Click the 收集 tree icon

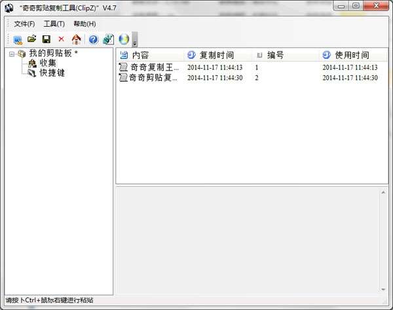pyautogui.click(x=32, y=63)
